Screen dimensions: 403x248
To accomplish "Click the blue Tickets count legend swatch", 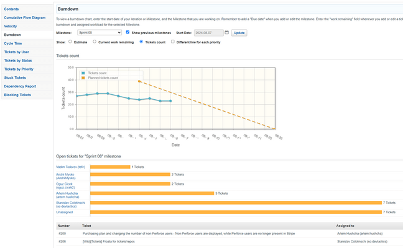I will (83, 73).
